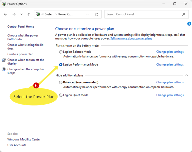
Task: Click the display timeout clock icon
Action: [x=4, y=60]
